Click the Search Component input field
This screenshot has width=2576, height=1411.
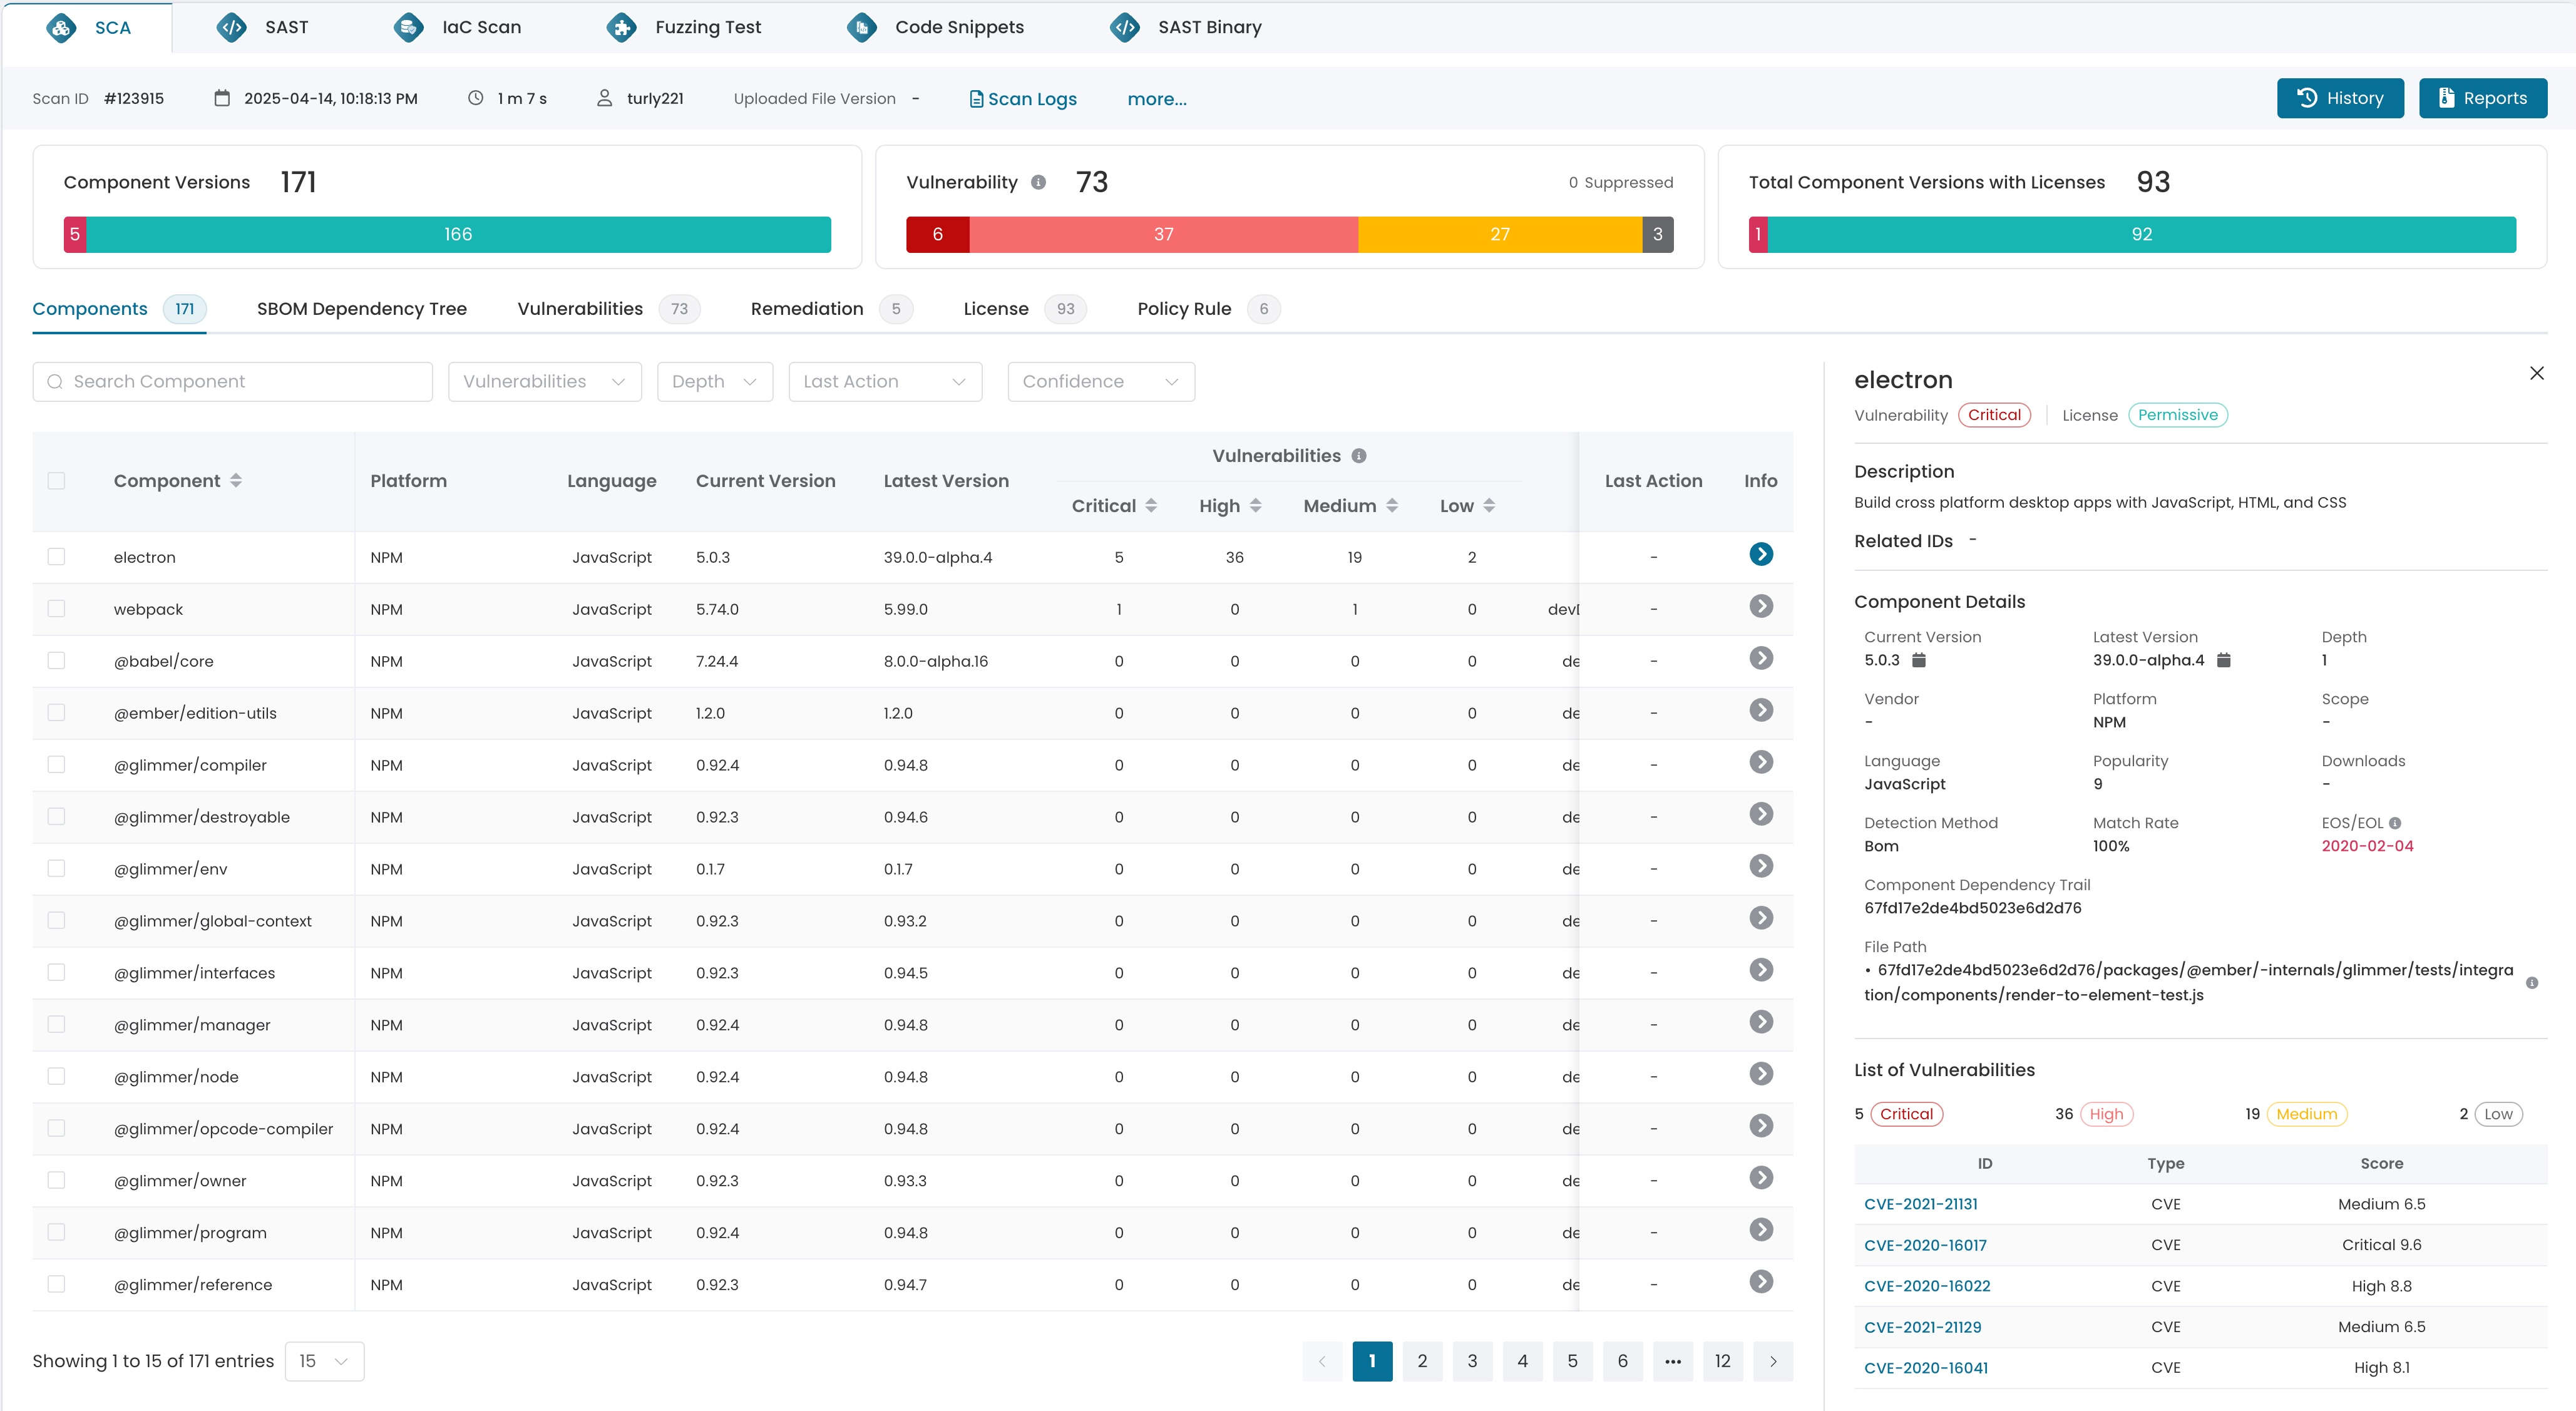click(232, 382)
